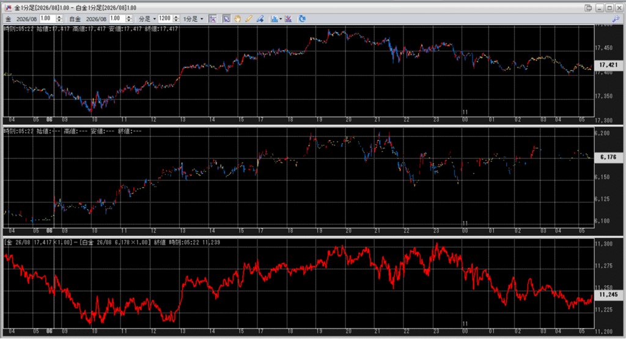626x339 pixels.
Task: Click the 11,245 spread price label
Action: coord(608,294)
